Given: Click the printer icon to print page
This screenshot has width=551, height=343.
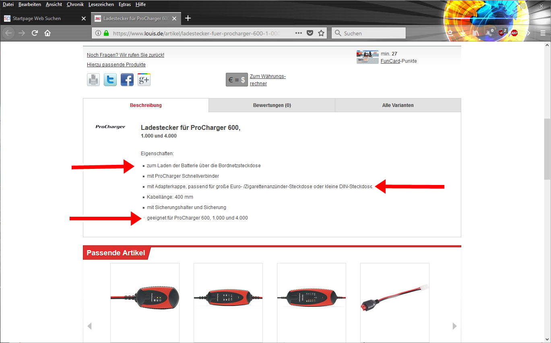Looking at the screenshot, I should pos(93,80).
